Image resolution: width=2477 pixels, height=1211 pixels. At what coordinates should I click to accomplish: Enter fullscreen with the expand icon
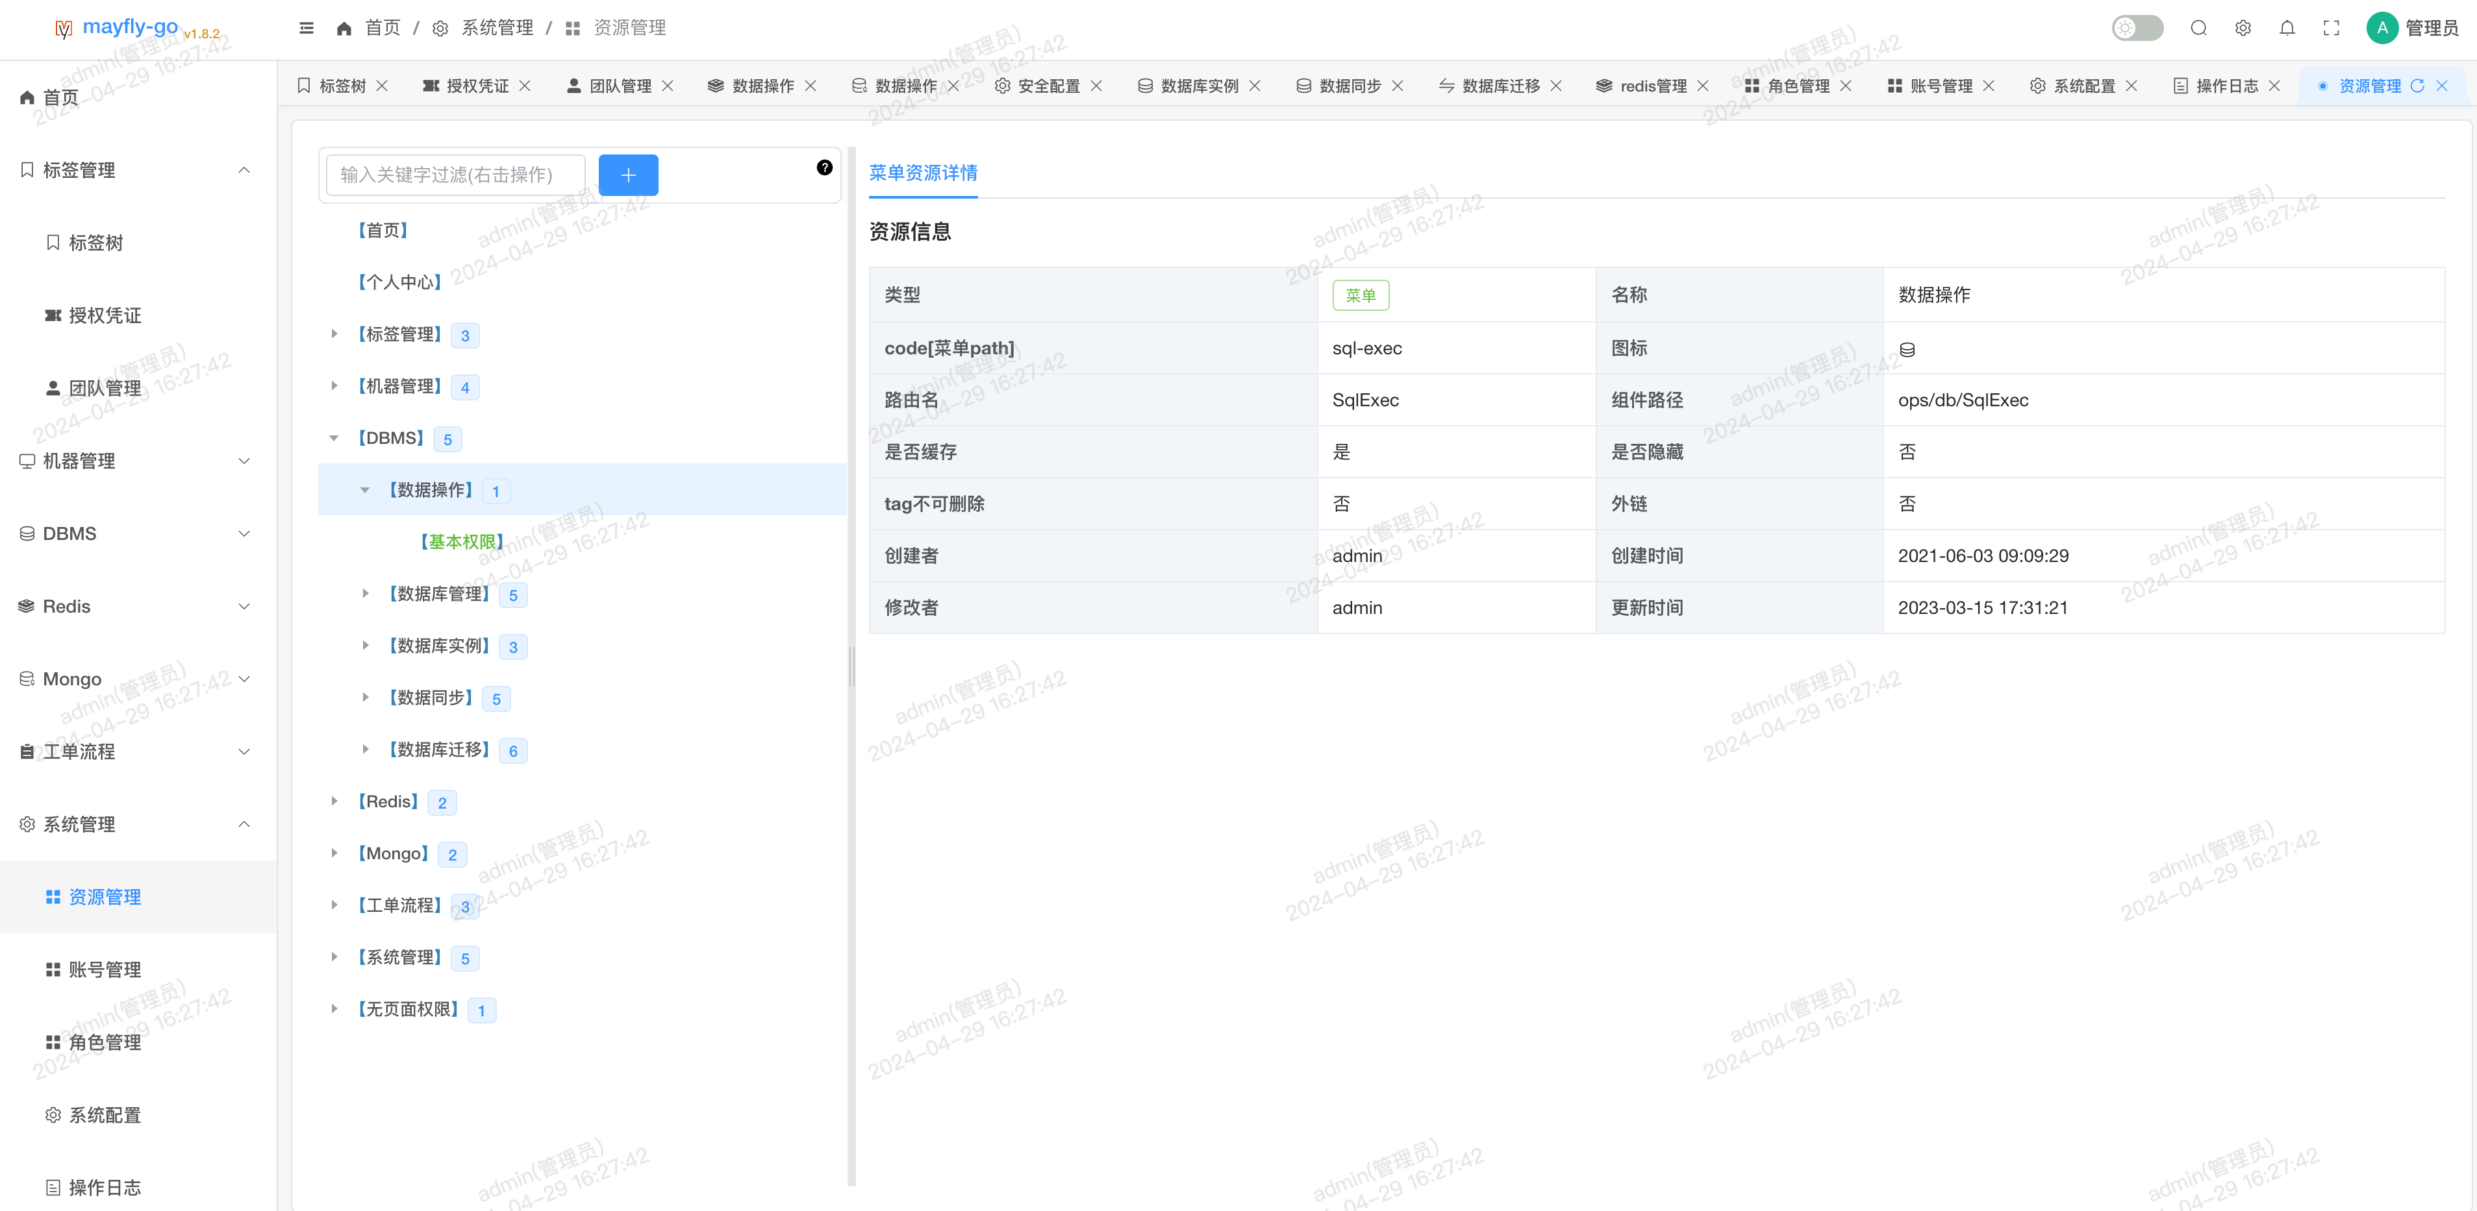click(2331, 28)
